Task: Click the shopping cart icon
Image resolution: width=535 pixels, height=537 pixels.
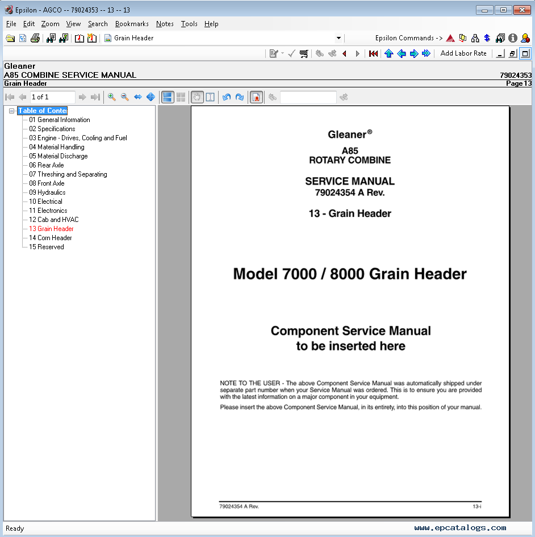Action: point(304,54)
